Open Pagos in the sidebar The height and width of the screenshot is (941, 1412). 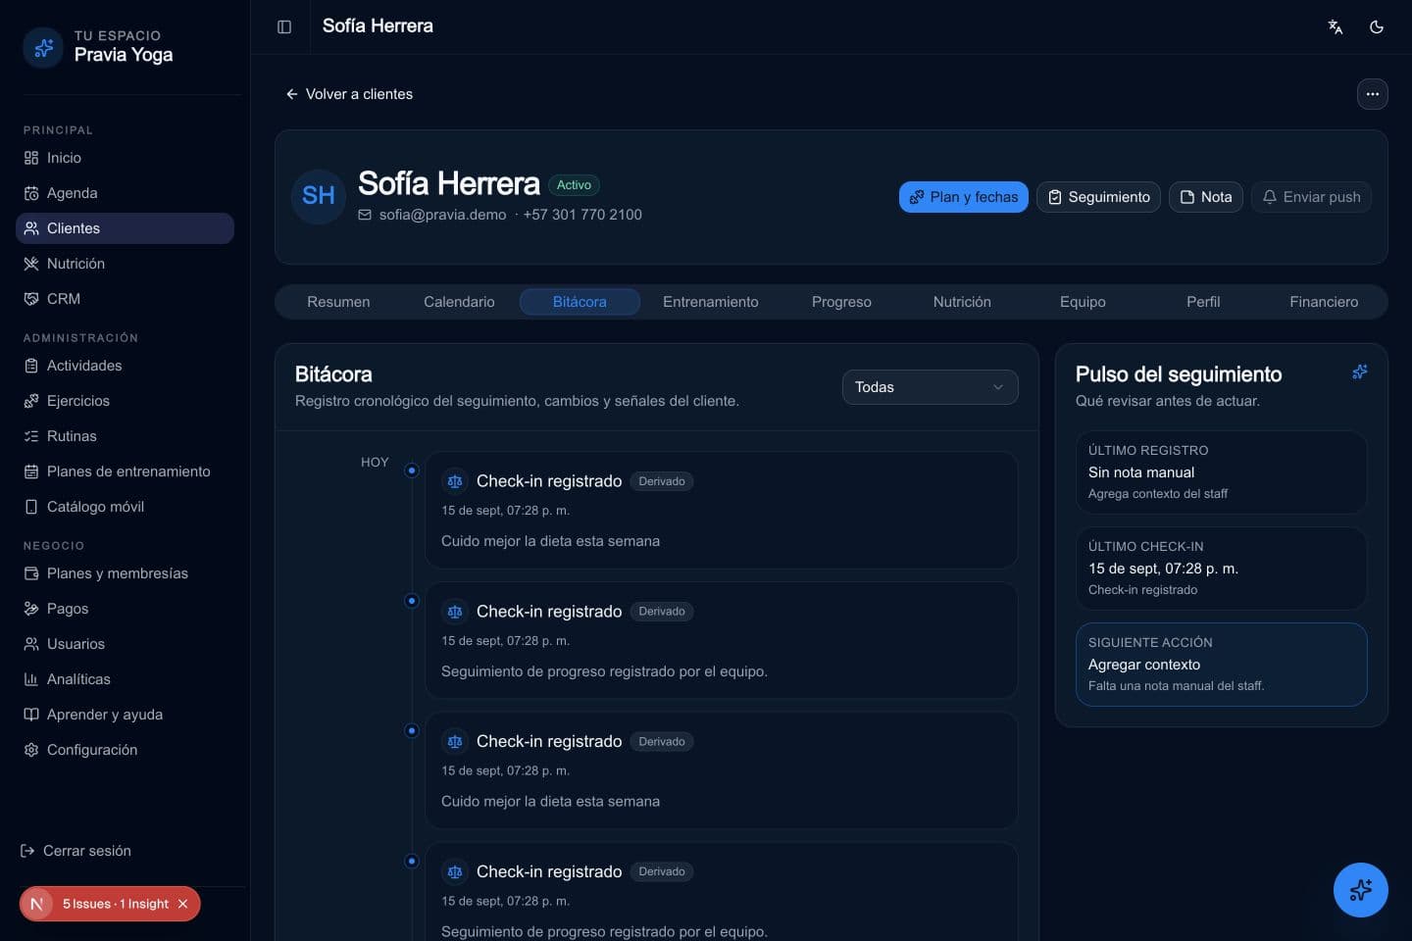click(x=125, y=609)
